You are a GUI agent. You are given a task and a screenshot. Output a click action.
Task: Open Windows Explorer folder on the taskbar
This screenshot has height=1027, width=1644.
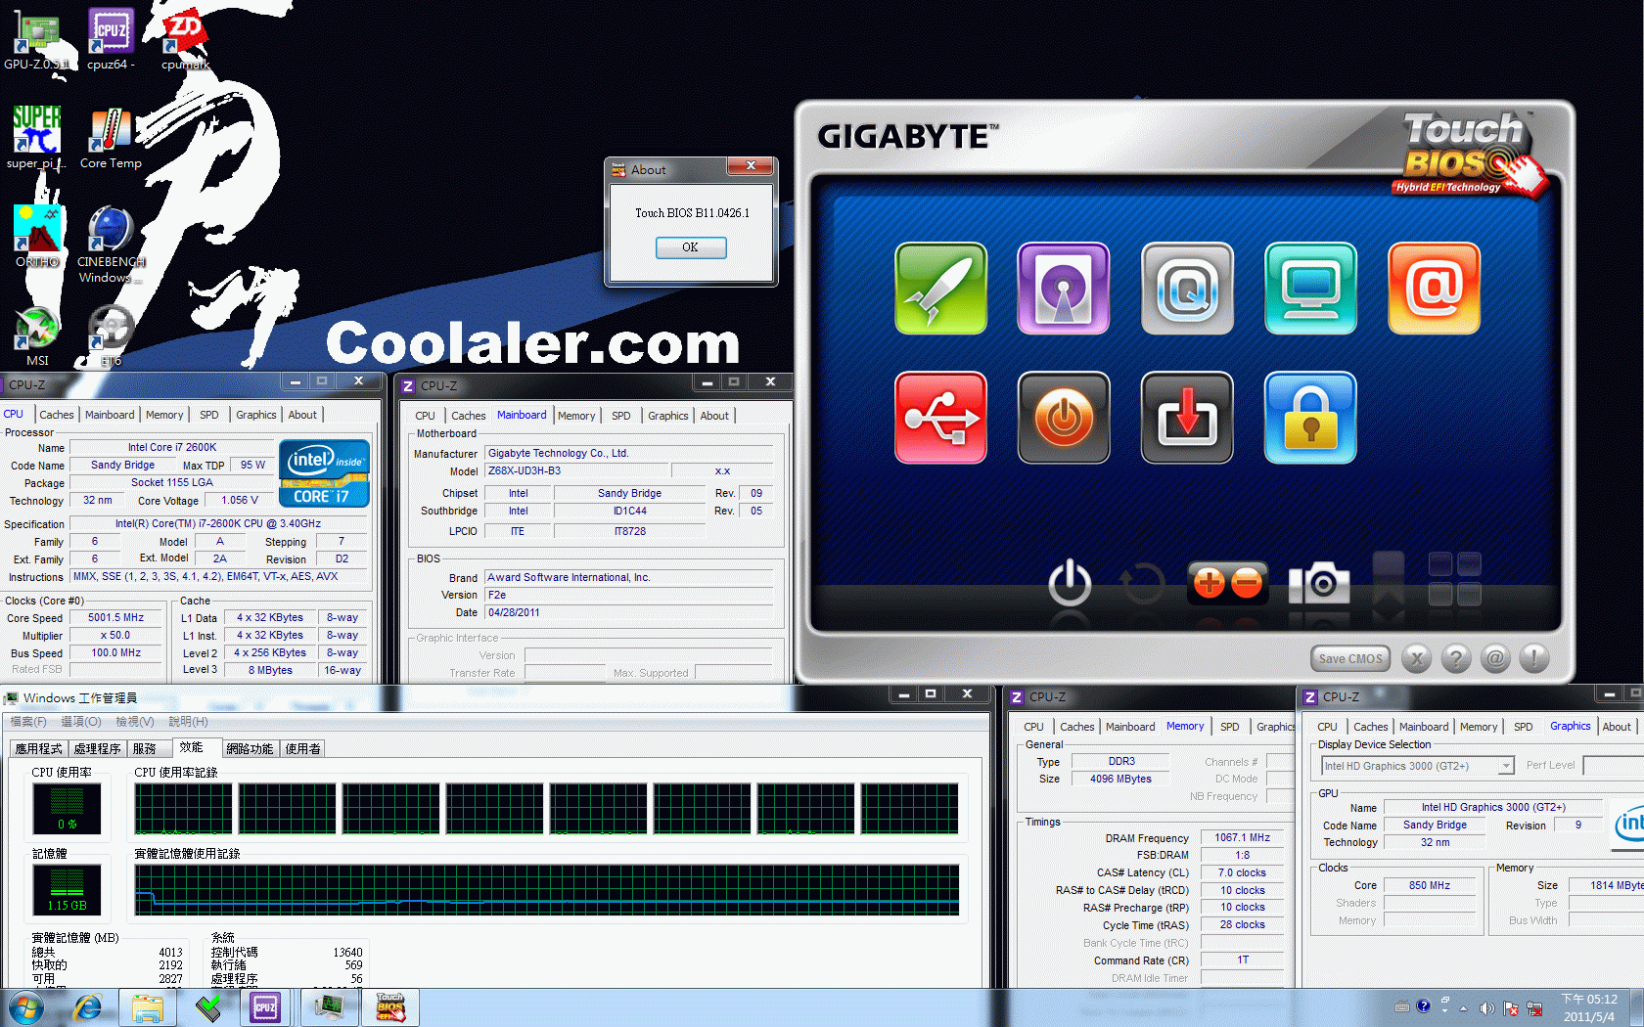[148, 1007]
